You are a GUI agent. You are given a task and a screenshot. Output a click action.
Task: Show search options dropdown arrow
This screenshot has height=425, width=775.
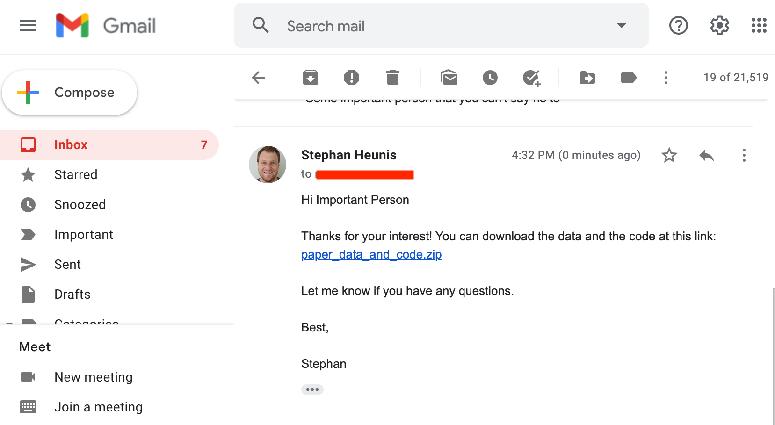(621, 26)
